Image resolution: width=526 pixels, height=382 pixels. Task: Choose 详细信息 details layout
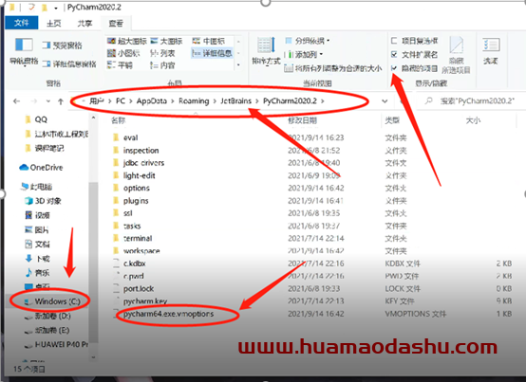(x=212, y=53)
